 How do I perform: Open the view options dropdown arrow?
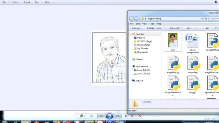[x=211, y=28]
